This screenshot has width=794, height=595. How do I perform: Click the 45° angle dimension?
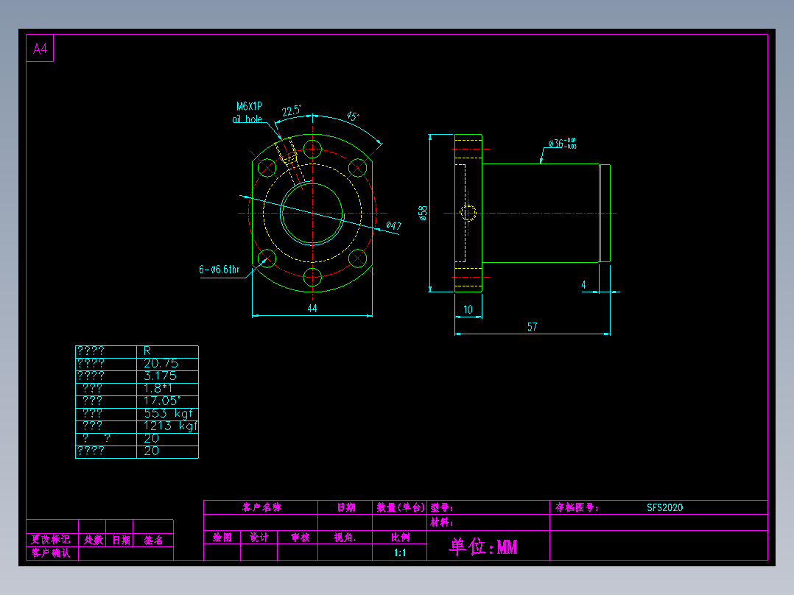pos(353,116)
